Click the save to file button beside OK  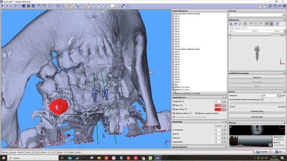click(x=262, y=152)
